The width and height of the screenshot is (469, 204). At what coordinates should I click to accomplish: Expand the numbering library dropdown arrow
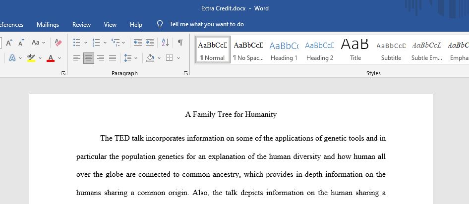[x=105, y=43]
